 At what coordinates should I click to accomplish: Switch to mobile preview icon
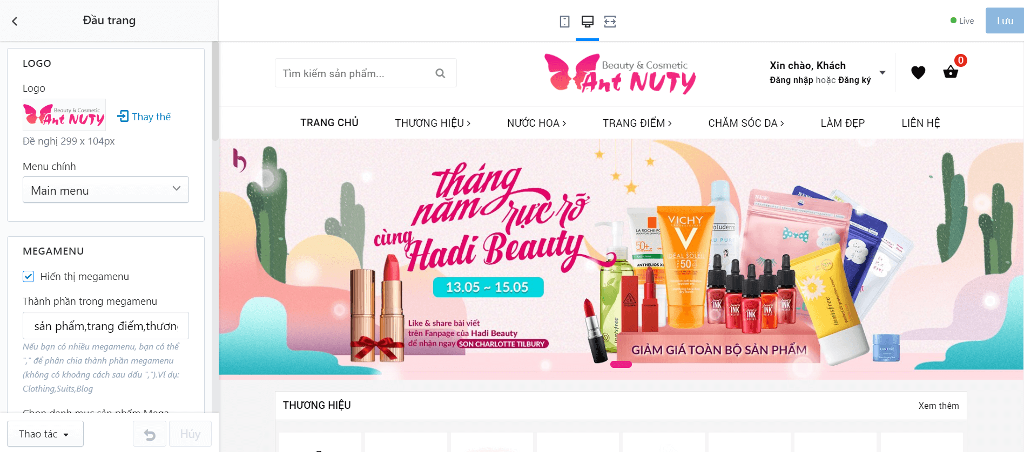click(x=564, y=22)
